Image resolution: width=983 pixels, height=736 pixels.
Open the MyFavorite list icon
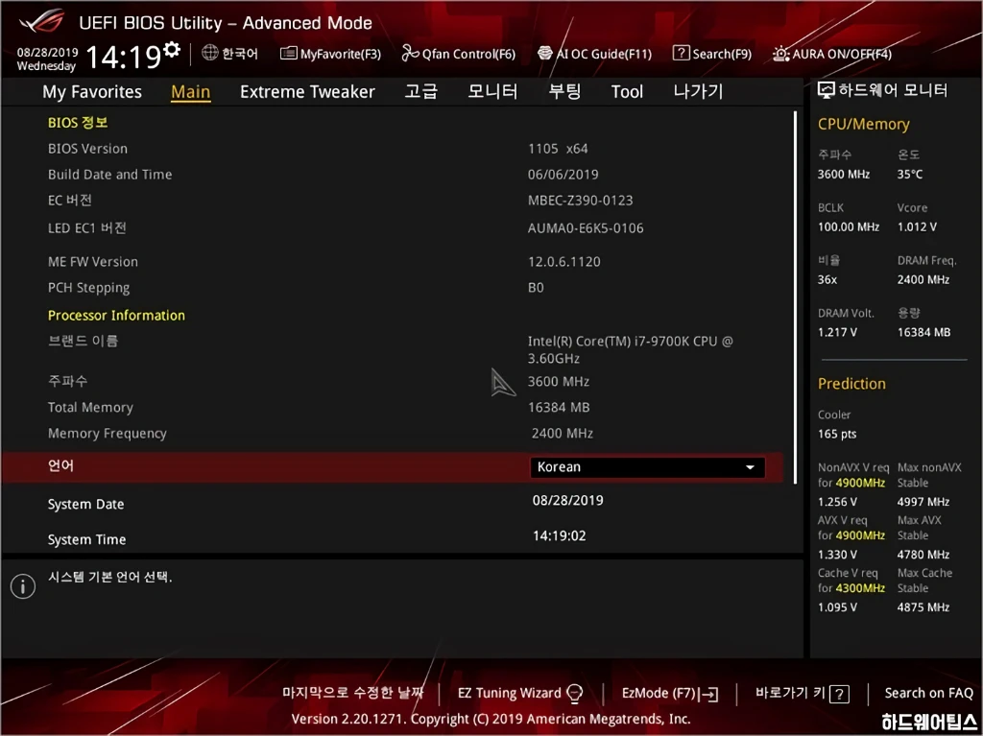(x=288, y=54)
